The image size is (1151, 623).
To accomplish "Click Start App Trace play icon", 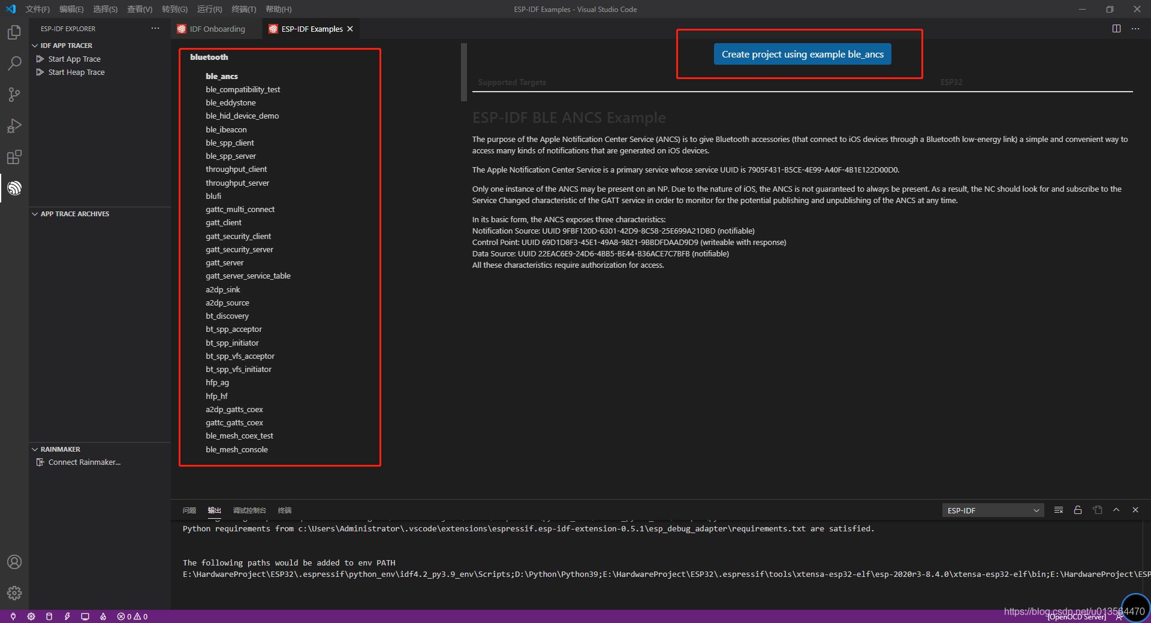I will coord(40,59).
